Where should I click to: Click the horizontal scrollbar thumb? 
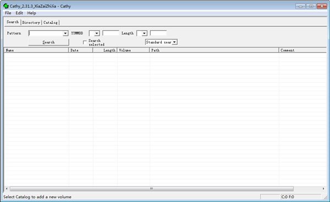coord(152,189)
